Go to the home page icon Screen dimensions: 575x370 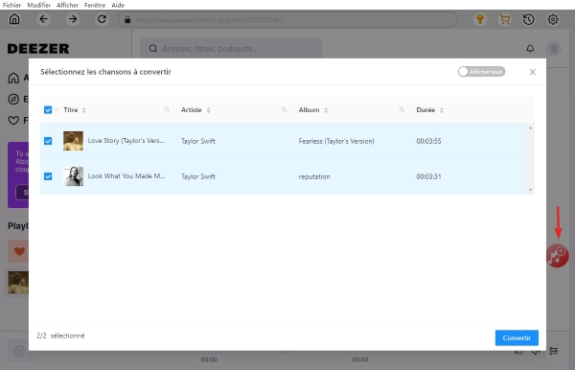14,19
